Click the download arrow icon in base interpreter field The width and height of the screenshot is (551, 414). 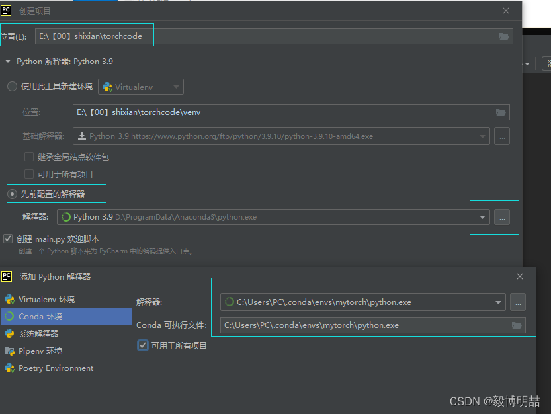(x=82, y=136)
